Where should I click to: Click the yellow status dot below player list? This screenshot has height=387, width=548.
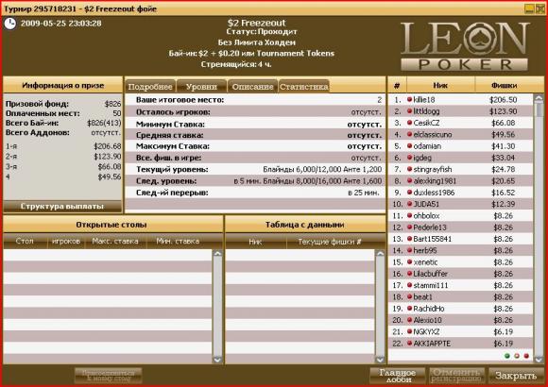[x=517, y=356]
